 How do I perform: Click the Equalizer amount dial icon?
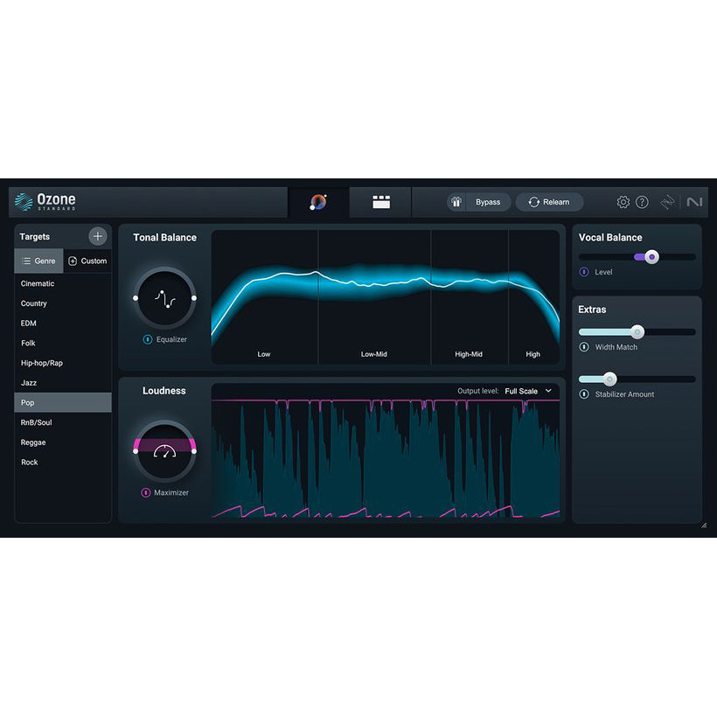click(164, 298)
